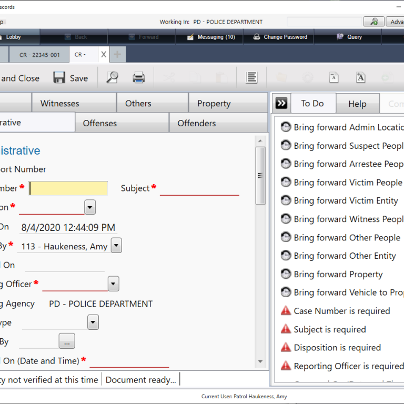Click Bring forward Arrestee People clock icon

pos(286,164)
